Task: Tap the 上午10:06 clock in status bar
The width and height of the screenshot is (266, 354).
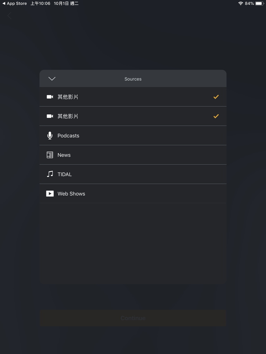Action: tap(40, 3)
